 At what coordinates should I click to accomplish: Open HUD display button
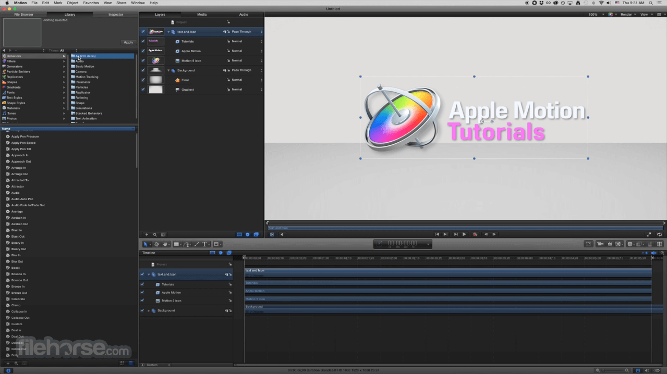tap(588, 244)
